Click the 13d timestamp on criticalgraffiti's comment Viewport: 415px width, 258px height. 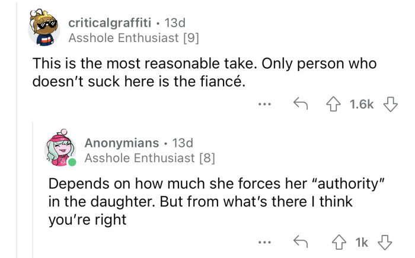[175, 22]
